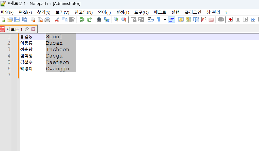Click the word Gwangju in the editor
Viewport: 259px width, 151px height.
[58, 69]
